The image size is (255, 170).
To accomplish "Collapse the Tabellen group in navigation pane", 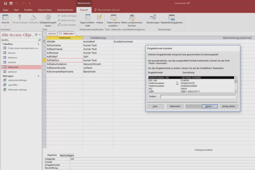I will tap(38, 44).
